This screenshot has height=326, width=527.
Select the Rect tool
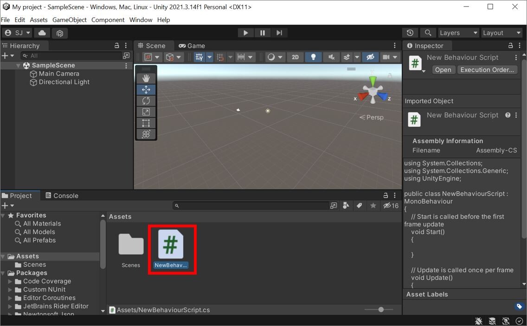pyautogui.click(x=146, y=123)
